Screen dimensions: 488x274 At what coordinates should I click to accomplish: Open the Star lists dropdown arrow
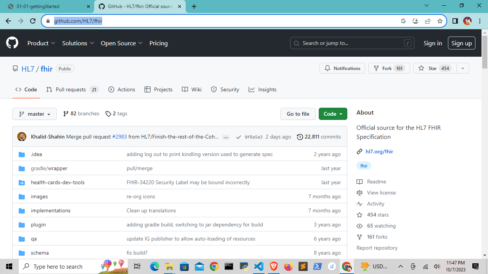point(462,68)
